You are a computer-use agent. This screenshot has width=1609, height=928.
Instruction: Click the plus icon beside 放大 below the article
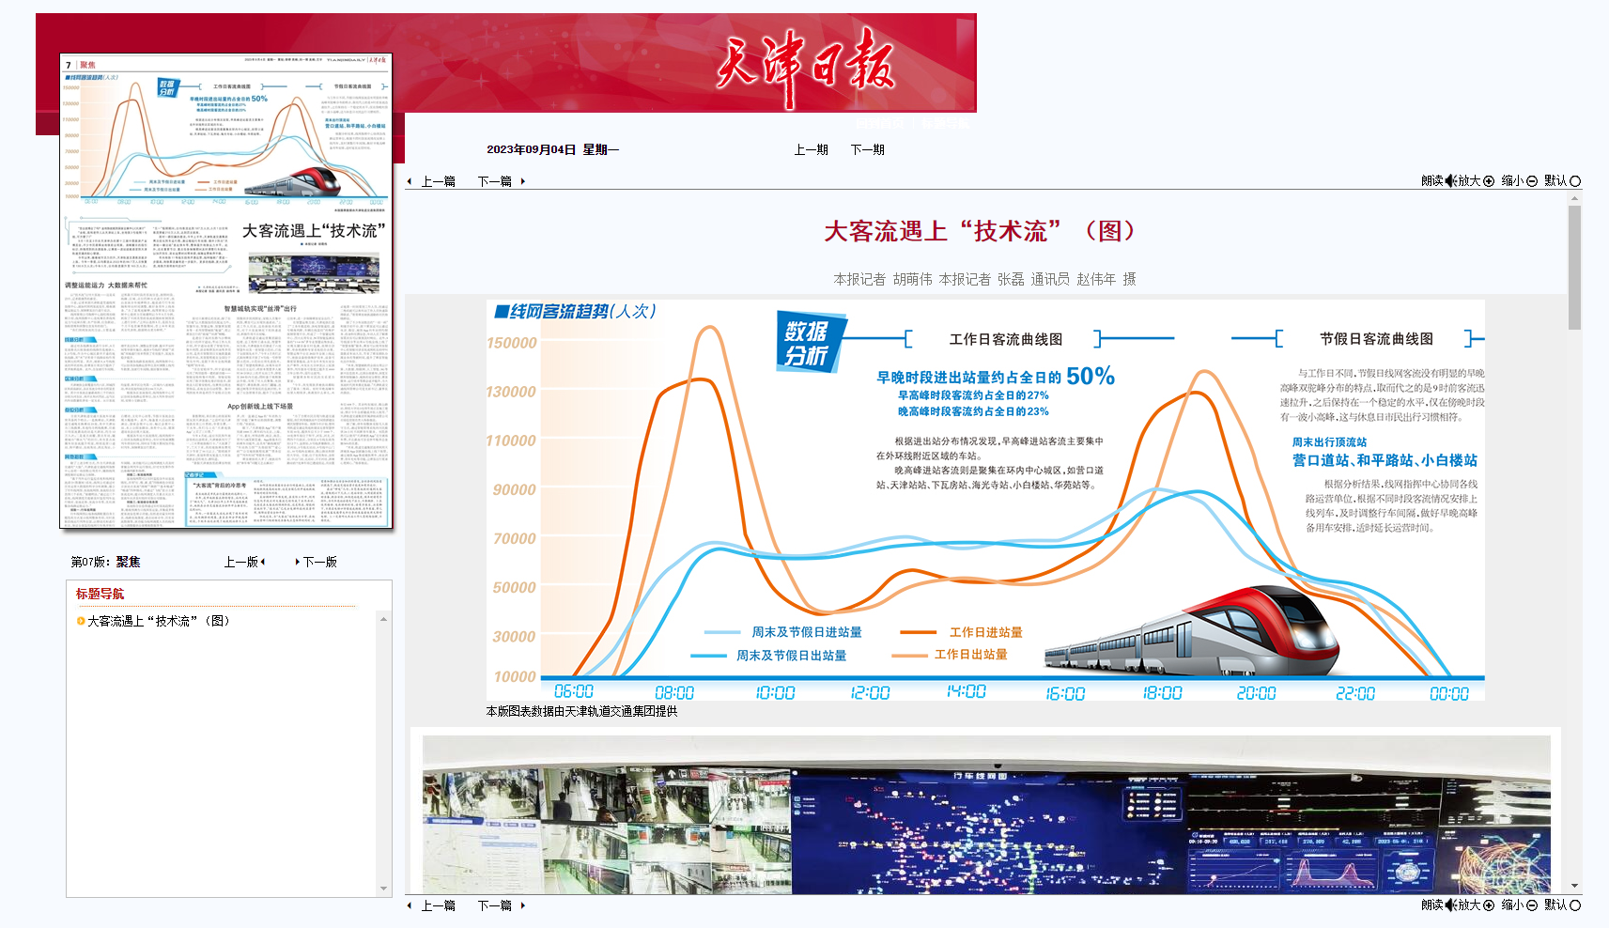point(1488,905)
